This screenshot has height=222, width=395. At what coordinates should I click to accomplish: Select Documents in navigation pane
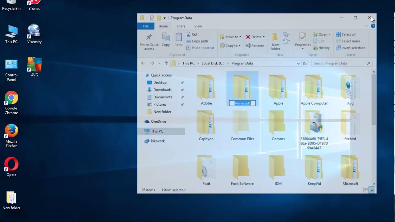pos(160,97)
